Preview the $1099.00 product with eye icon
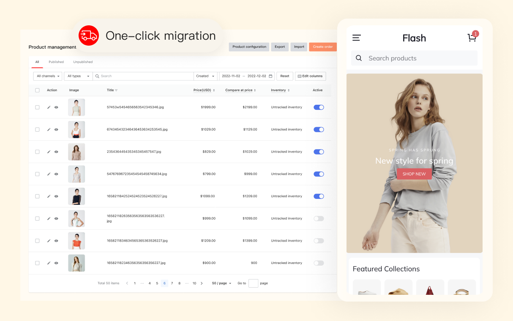The width and height of the screenshot is (513, 321). tap(56, 196)
